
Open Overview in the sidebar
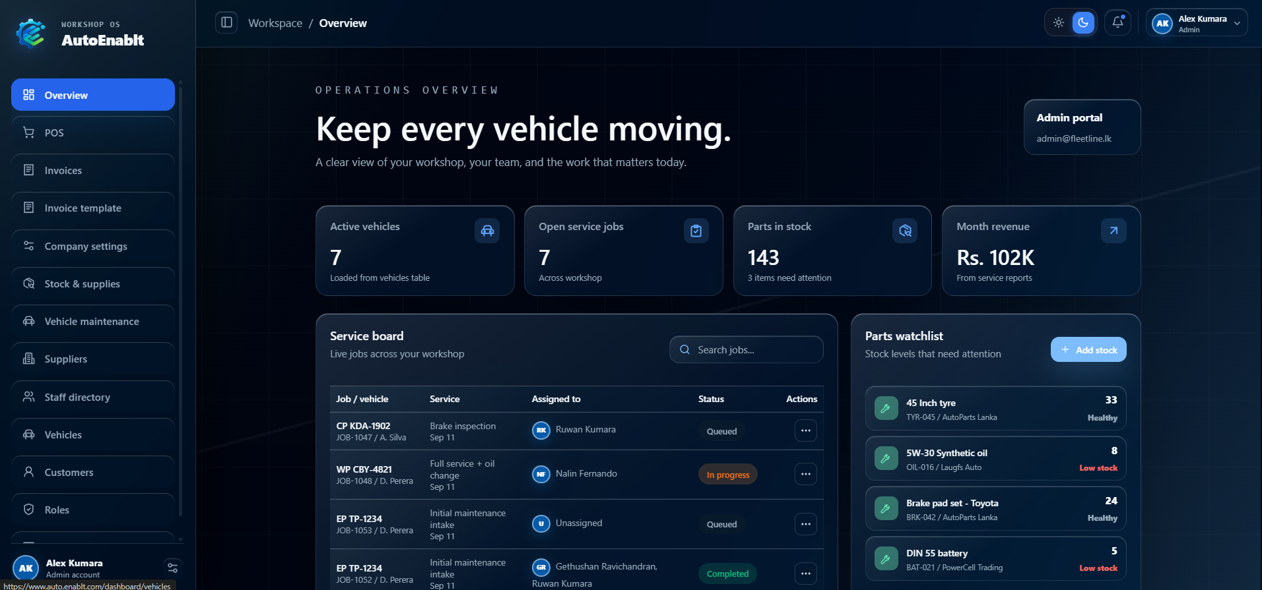point(93,95)
